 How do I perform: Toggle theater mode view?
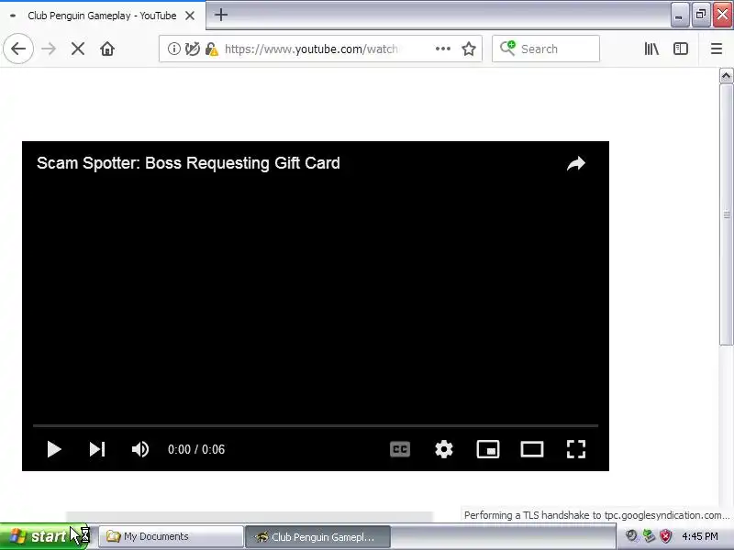pyautogui.click(x=532, y=449)
